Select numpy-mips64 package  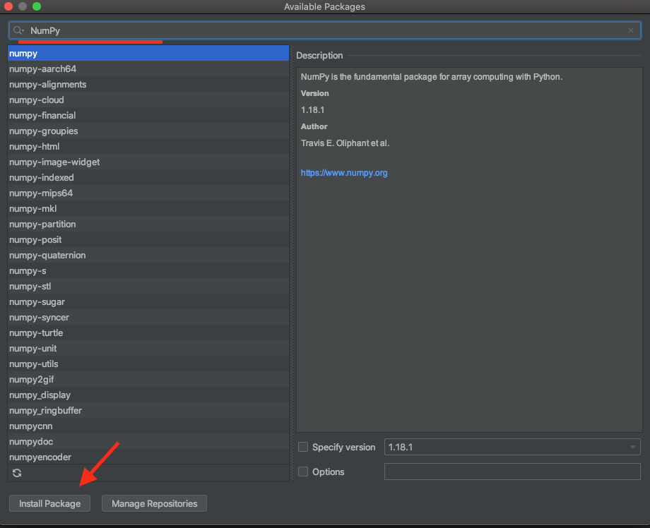pyautogui.click(x=148, y=193)
